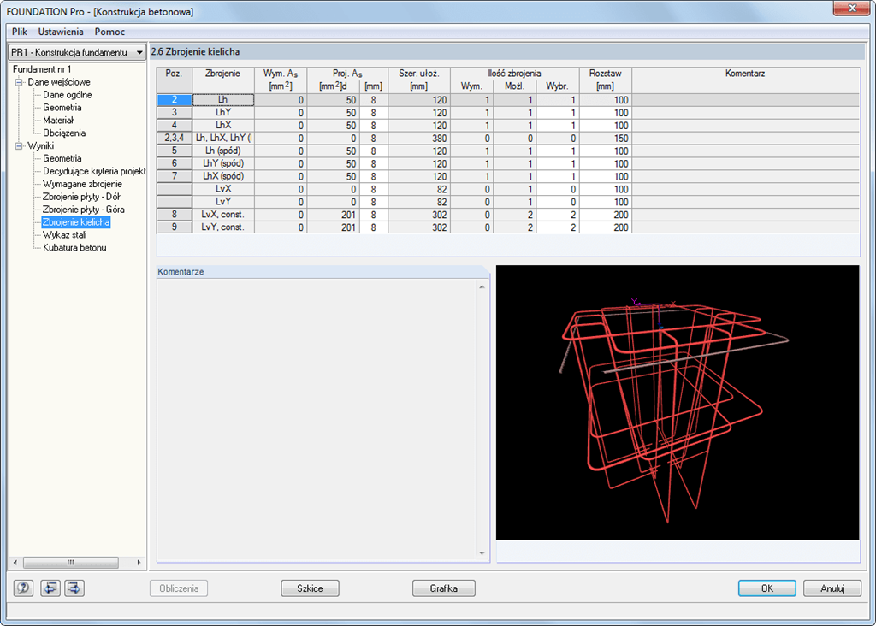
Task: Select Geometria under Wyniki
Action: (x=62, y=158)
